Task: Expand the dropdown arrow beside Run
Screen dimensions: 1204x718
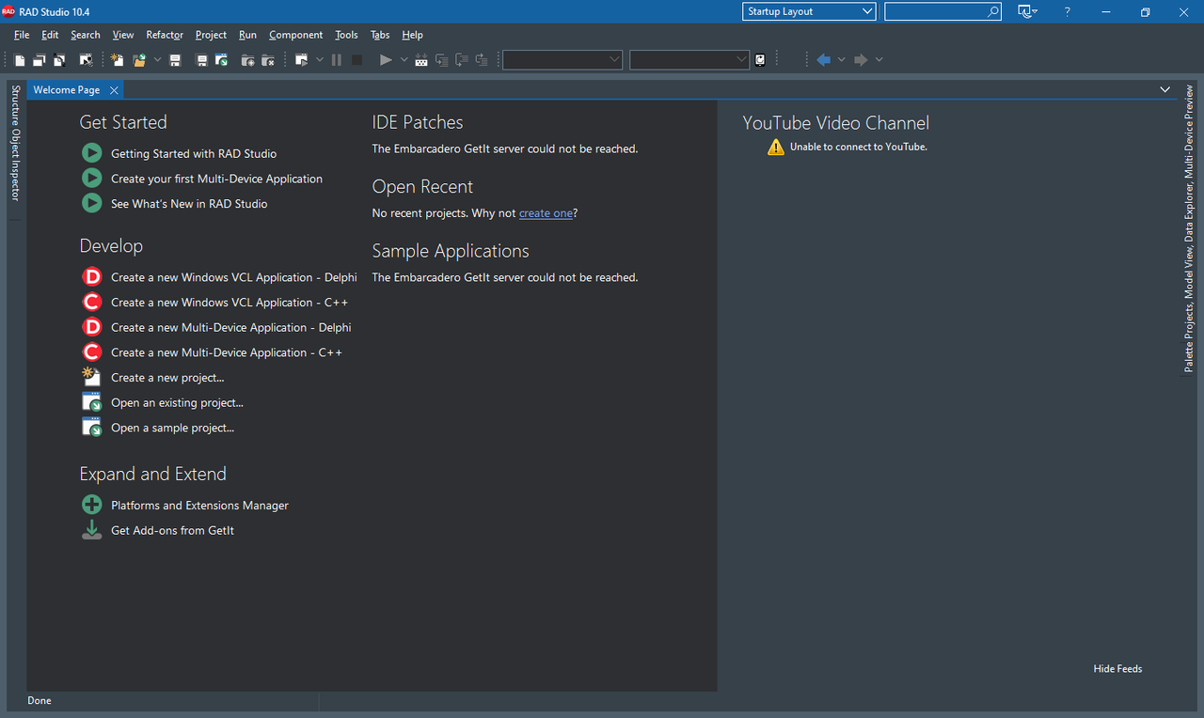Action: 404,60
